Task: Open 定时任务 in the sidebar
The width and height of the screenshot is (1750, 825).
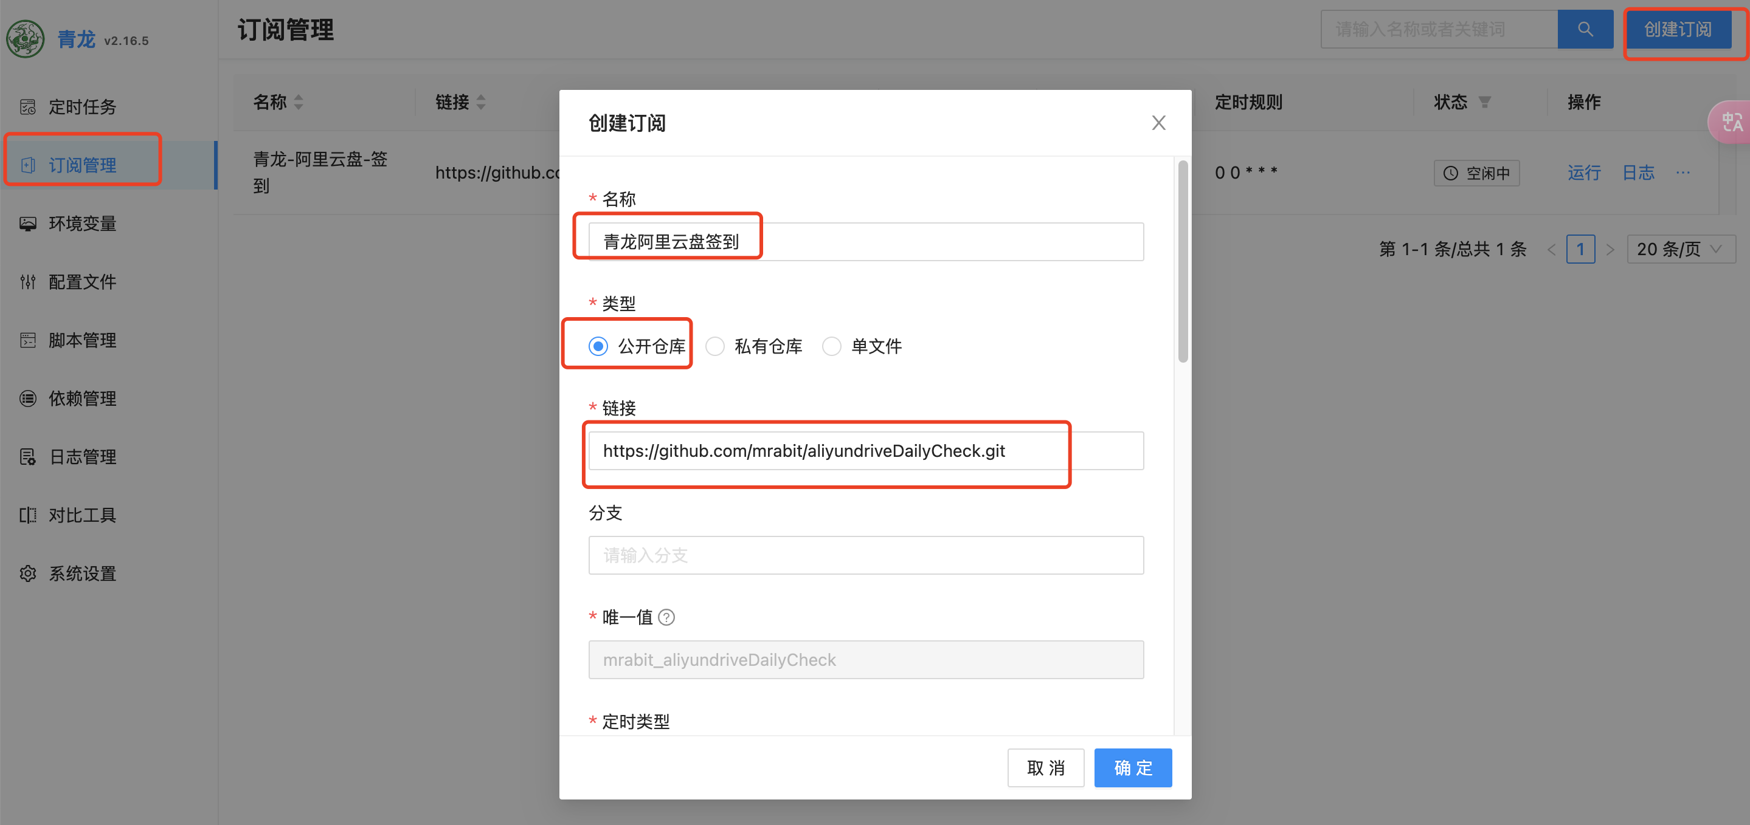Action: point(109,106)
